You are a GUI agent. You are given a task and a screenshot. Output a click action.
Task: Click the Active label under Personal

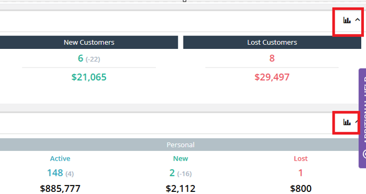60,158
